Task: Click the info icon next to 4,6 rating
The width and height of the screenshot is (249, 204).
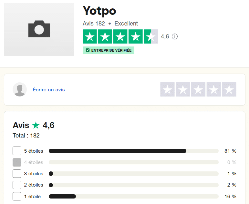Action: click(x=175, y=36)
